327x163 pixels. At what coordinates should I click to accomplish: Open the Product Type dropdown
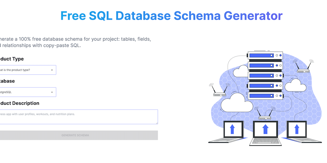tap(28, 70)
